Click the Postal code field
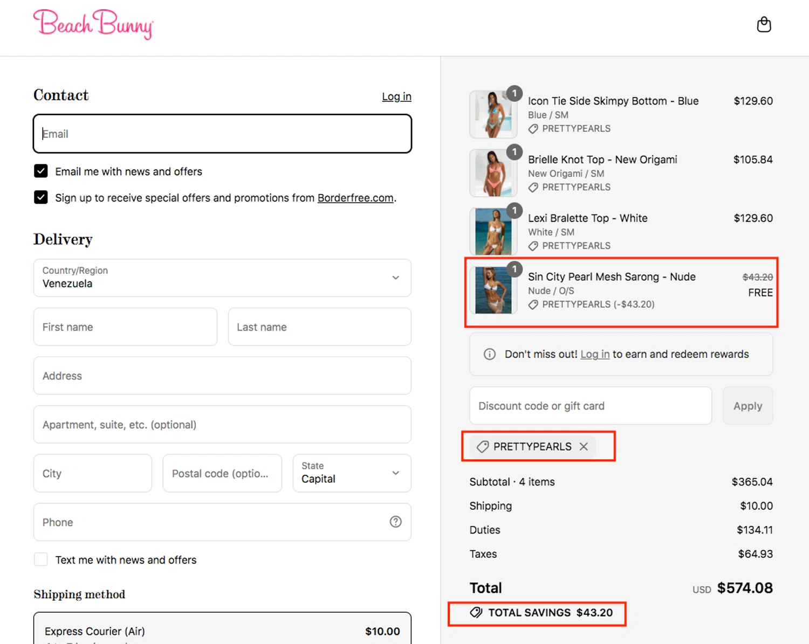The image size is (809, 644). click(x=222, y=473)
